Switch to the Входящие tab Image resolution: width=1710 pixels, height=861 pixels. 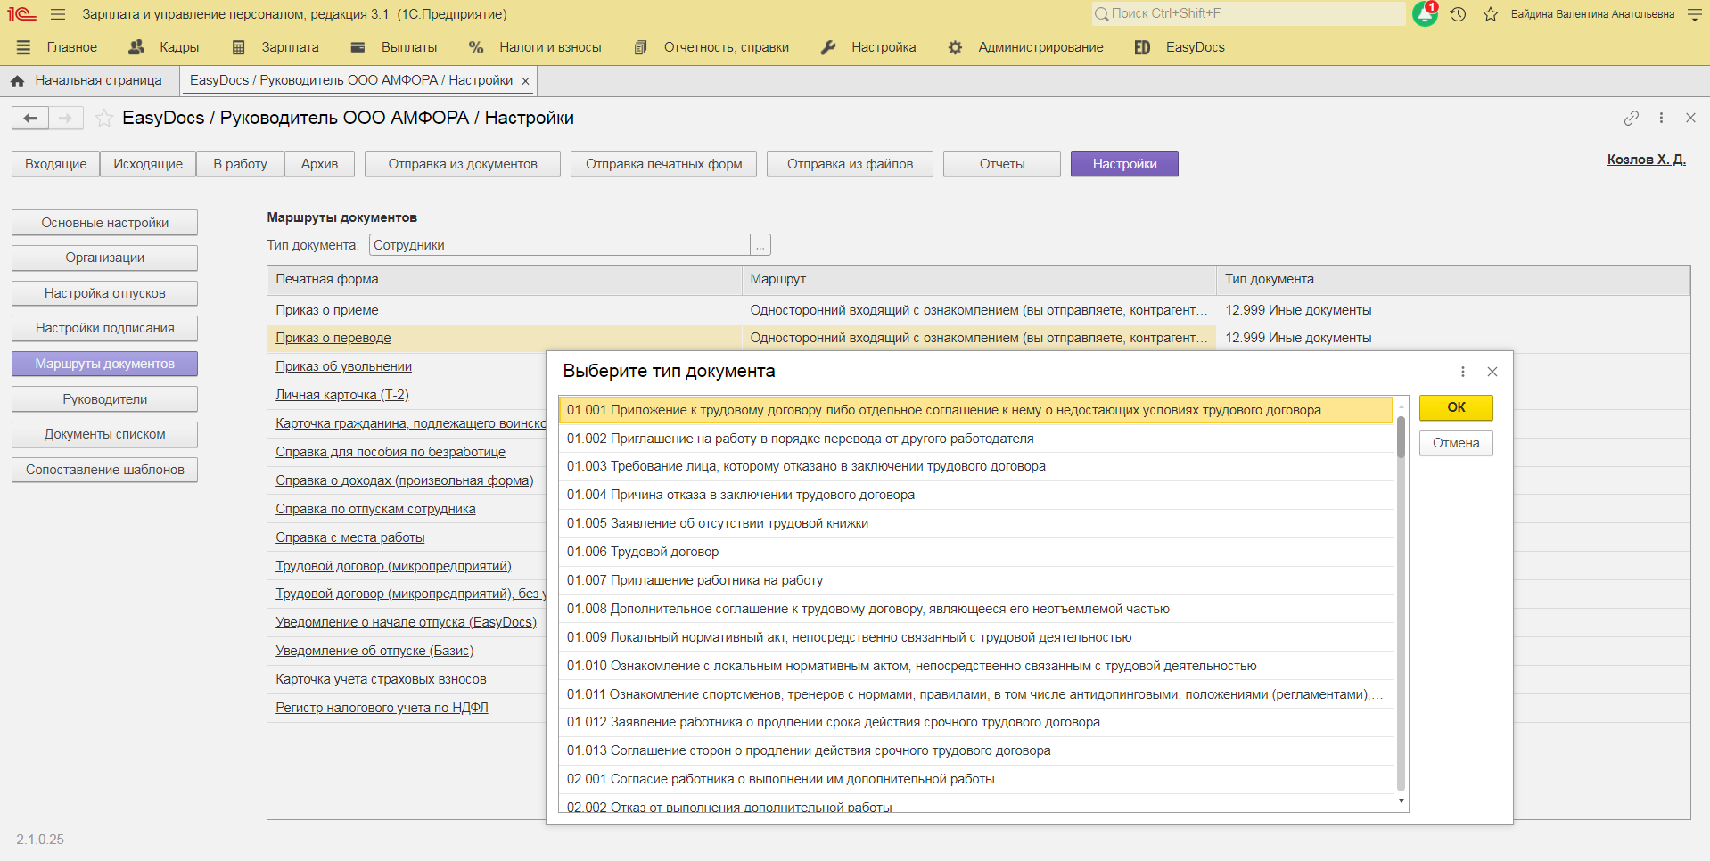pos(55,164)
